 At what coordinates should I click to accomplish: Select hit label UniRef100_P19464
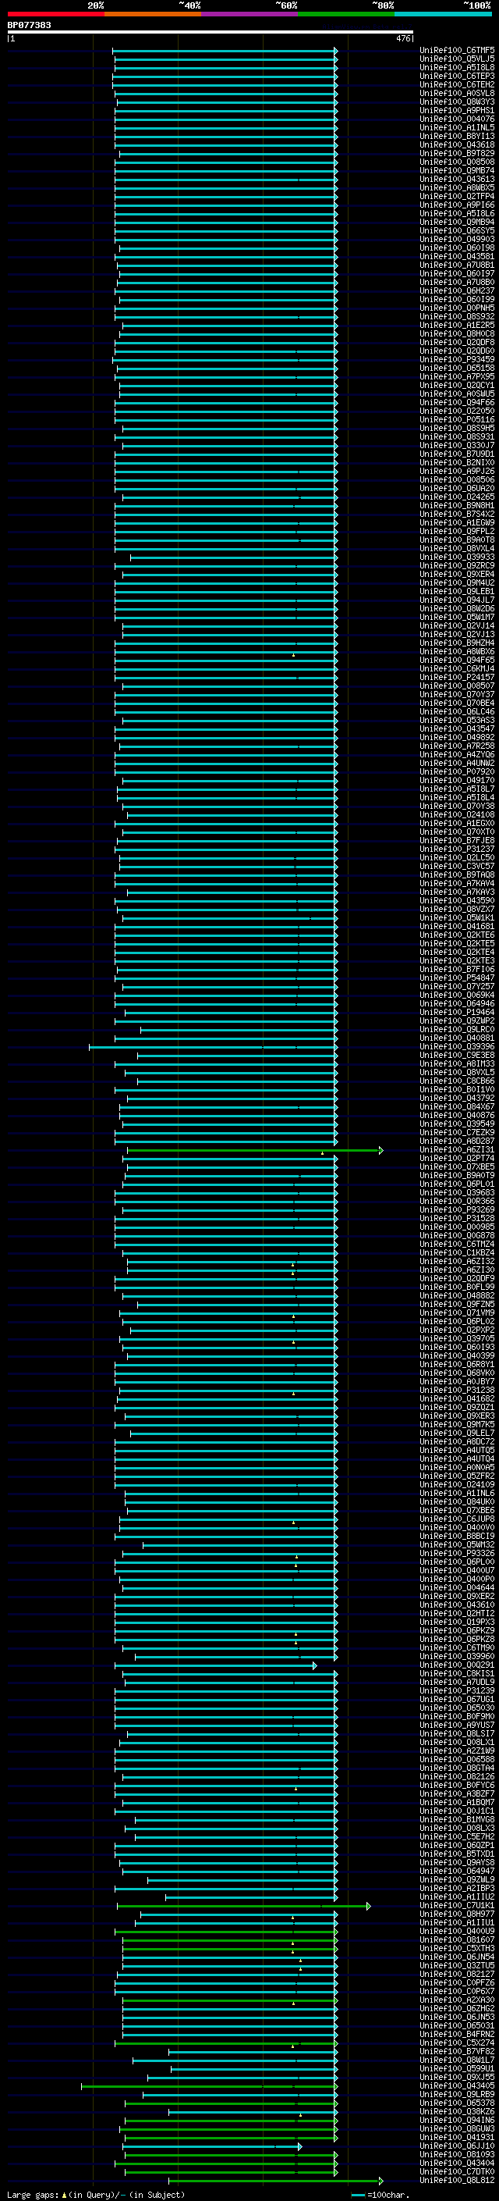pyautogui.click(x=457, y=1013)
